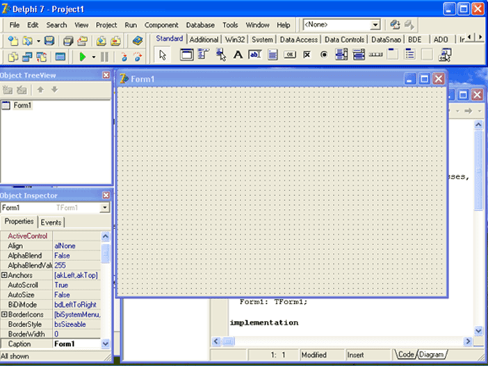Choose the arrow pointer selection tool
Image resolution: width=488 pixels, height=366 pixels.
point(163,56)
